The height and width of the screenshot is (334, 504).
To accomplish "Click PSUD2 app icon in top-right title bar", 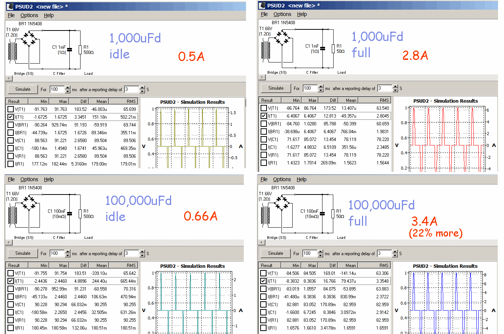I will click(x=262, y=5).
